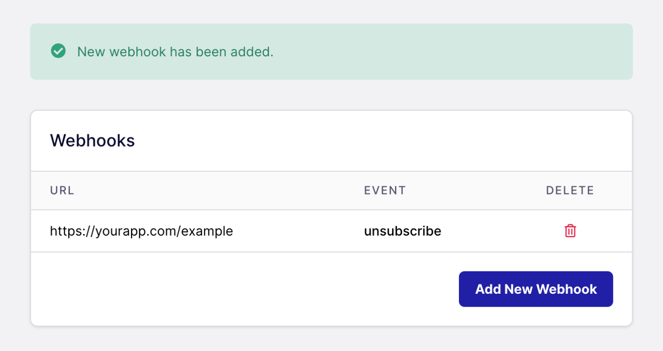Click the Add New Webhook button
Viewport: 663px width, 351px height.
(536, 289)
